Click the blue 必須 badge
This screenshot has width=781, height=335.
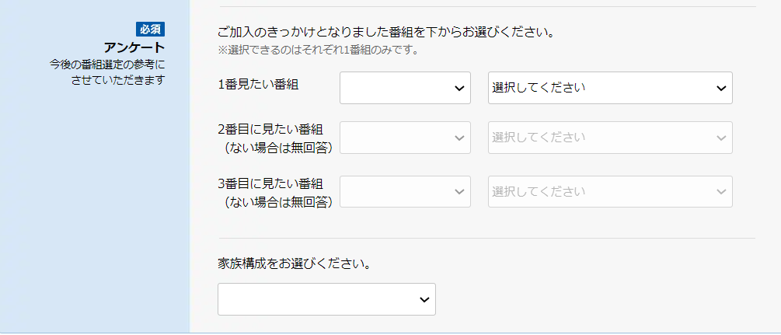click(151, 30)
